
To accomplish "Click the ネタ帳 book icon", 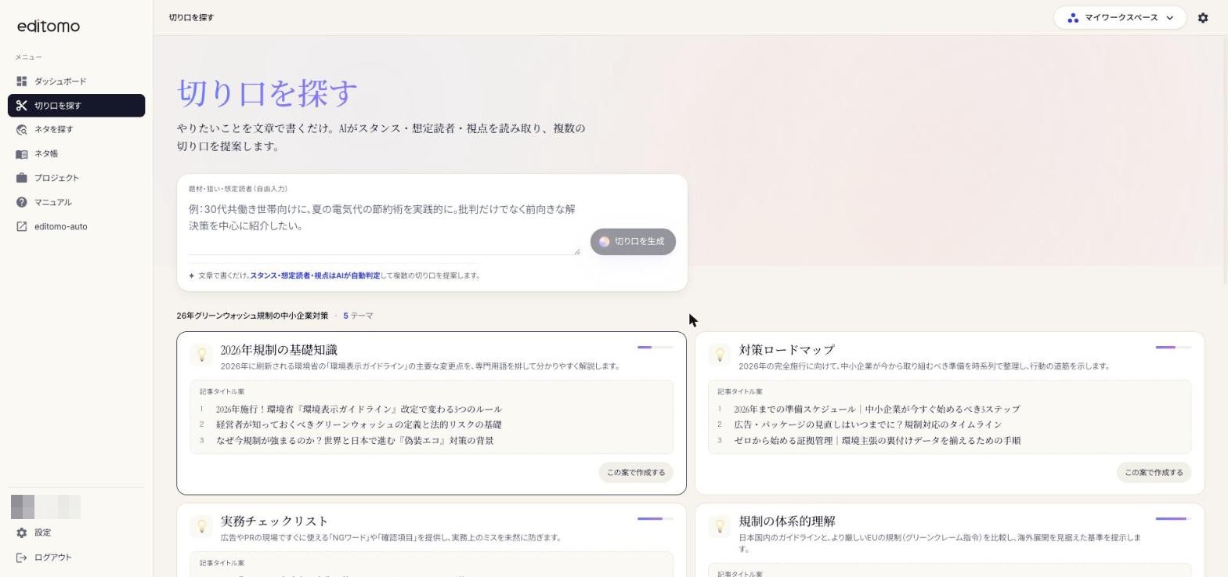I will [21, 153].
